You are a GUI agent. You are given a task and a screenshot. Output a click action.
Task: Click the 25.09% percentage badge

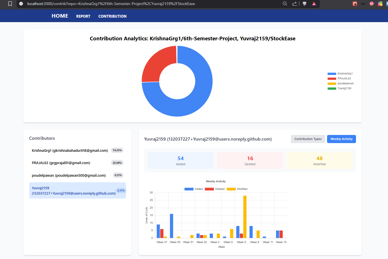(117, 163)
